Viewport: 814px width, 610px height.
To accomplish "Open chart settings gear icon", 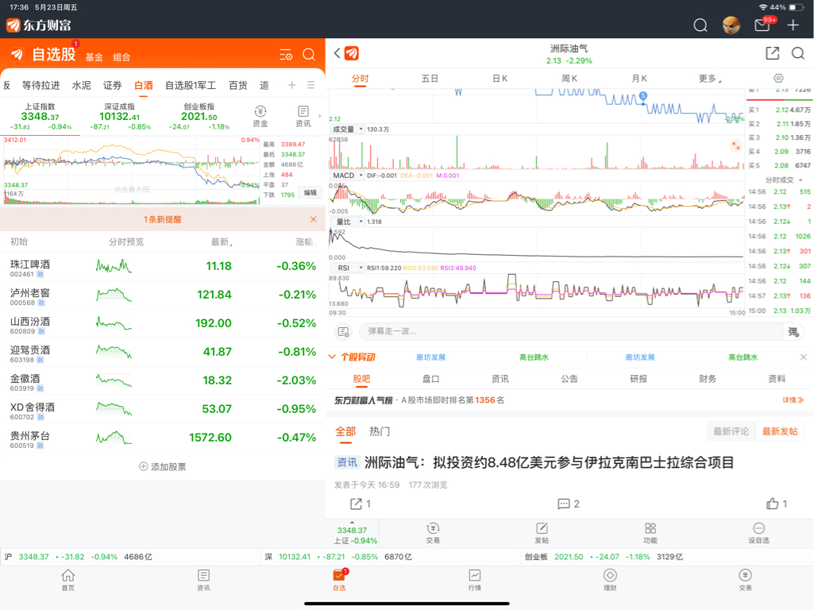I will pos(778,79).
